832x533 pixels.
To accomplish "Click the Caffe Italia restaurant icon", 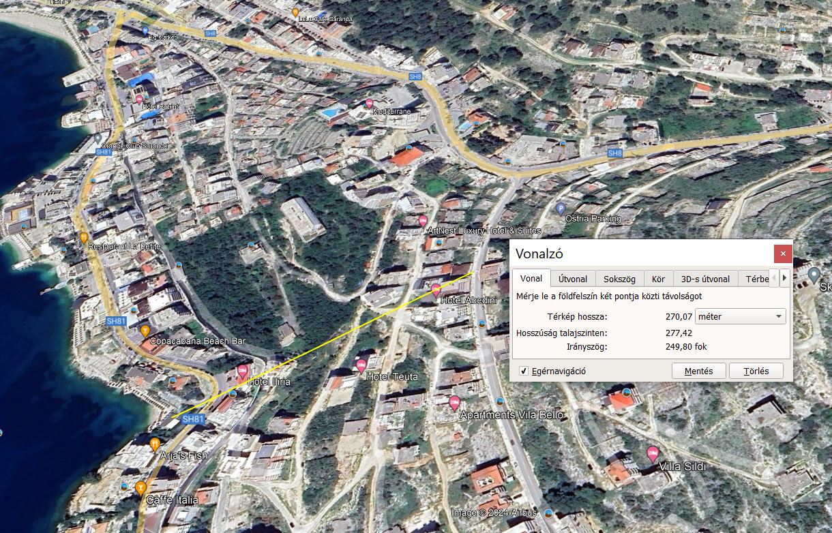I will tap(140, 487).
